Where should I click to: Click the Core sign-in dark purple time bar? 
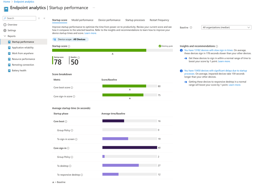pyautogui.click(x=130, y=147)
